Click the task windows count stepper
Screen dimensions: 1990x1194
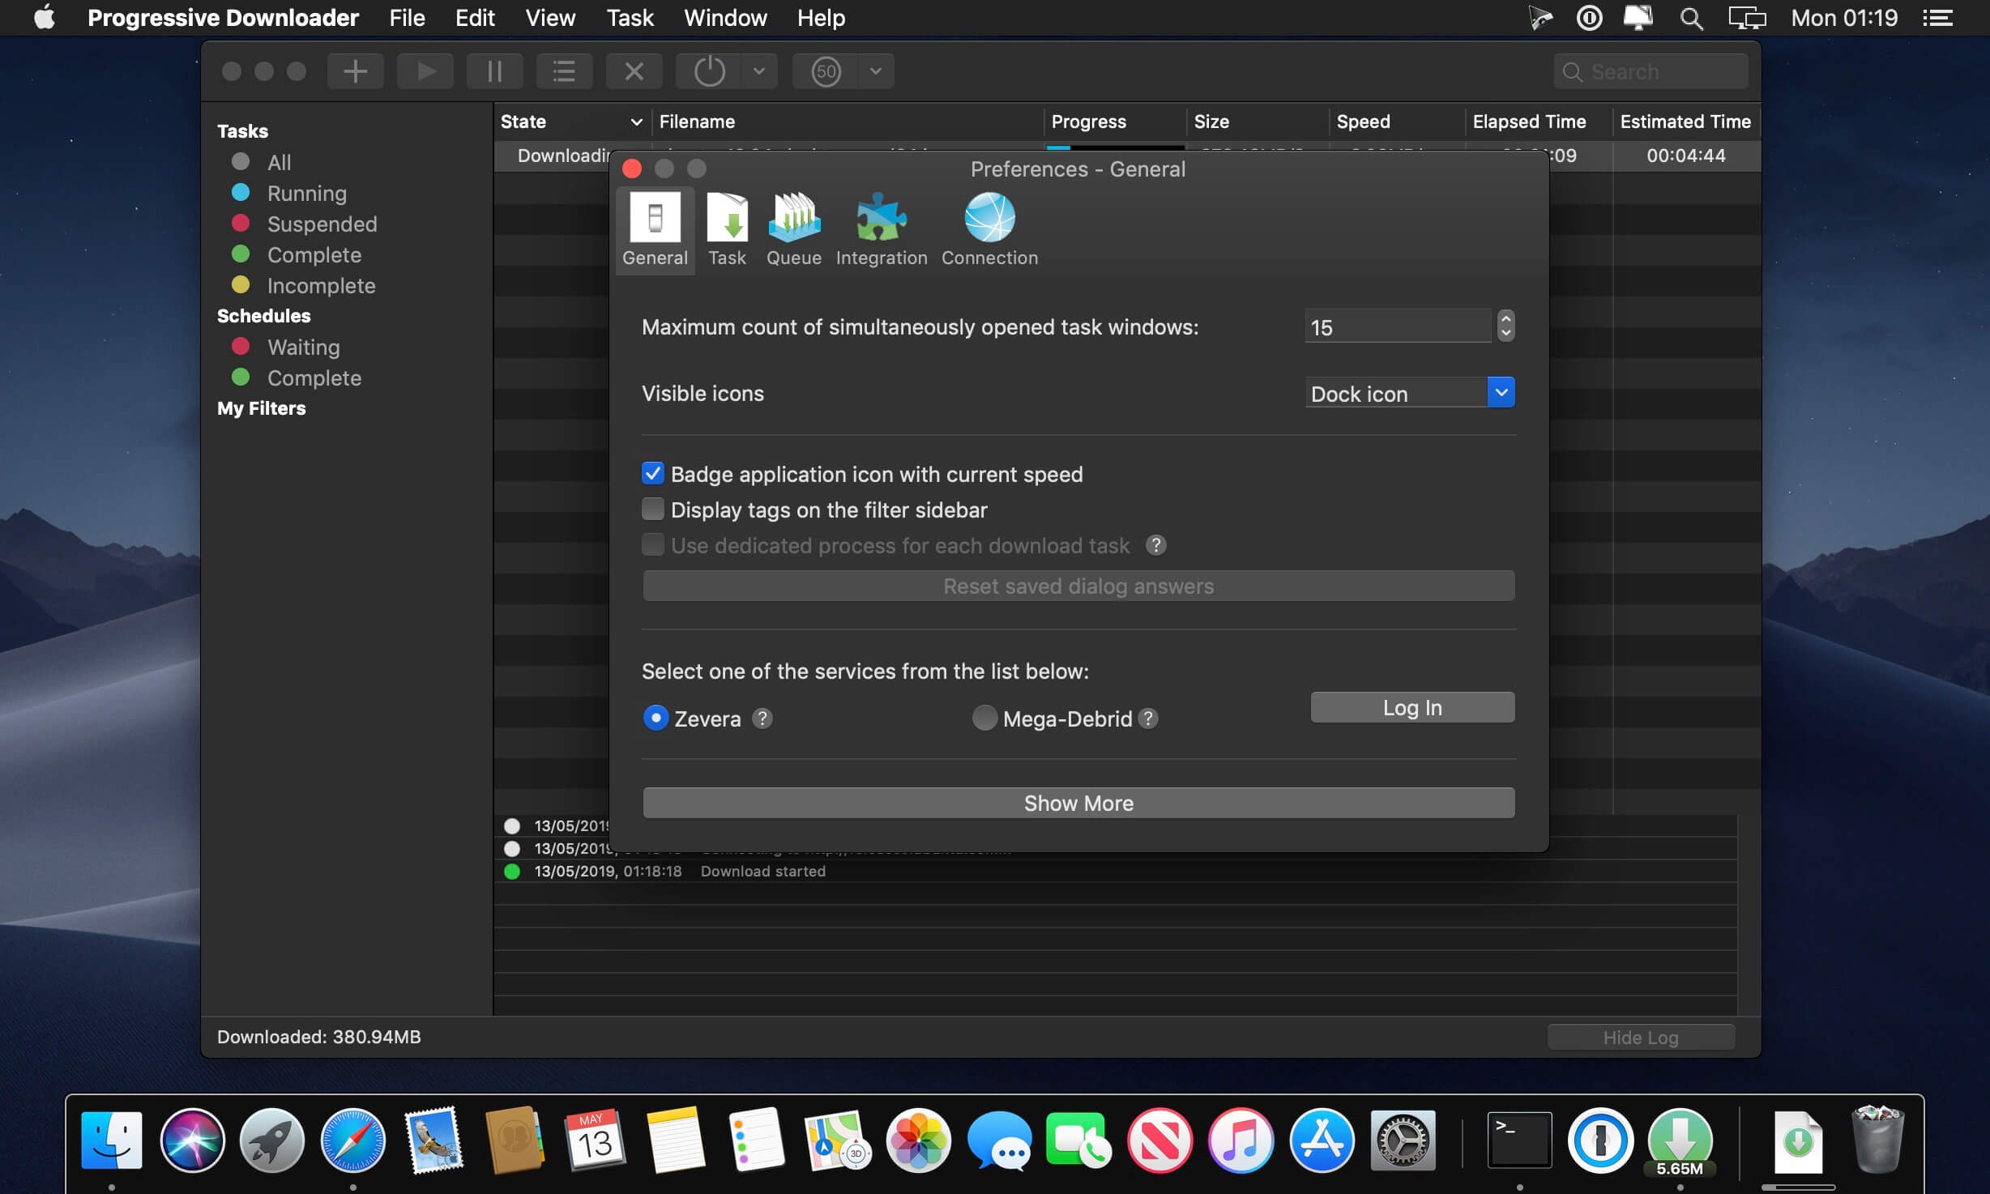pos(1505,326)
